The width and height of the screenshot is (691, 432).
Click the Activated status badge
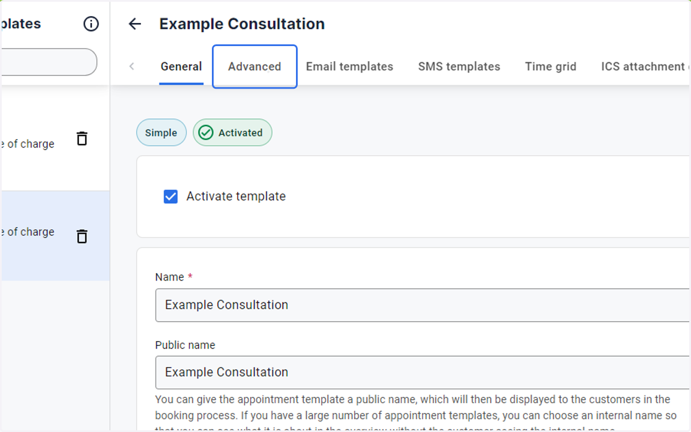click(x=233, y=132)
